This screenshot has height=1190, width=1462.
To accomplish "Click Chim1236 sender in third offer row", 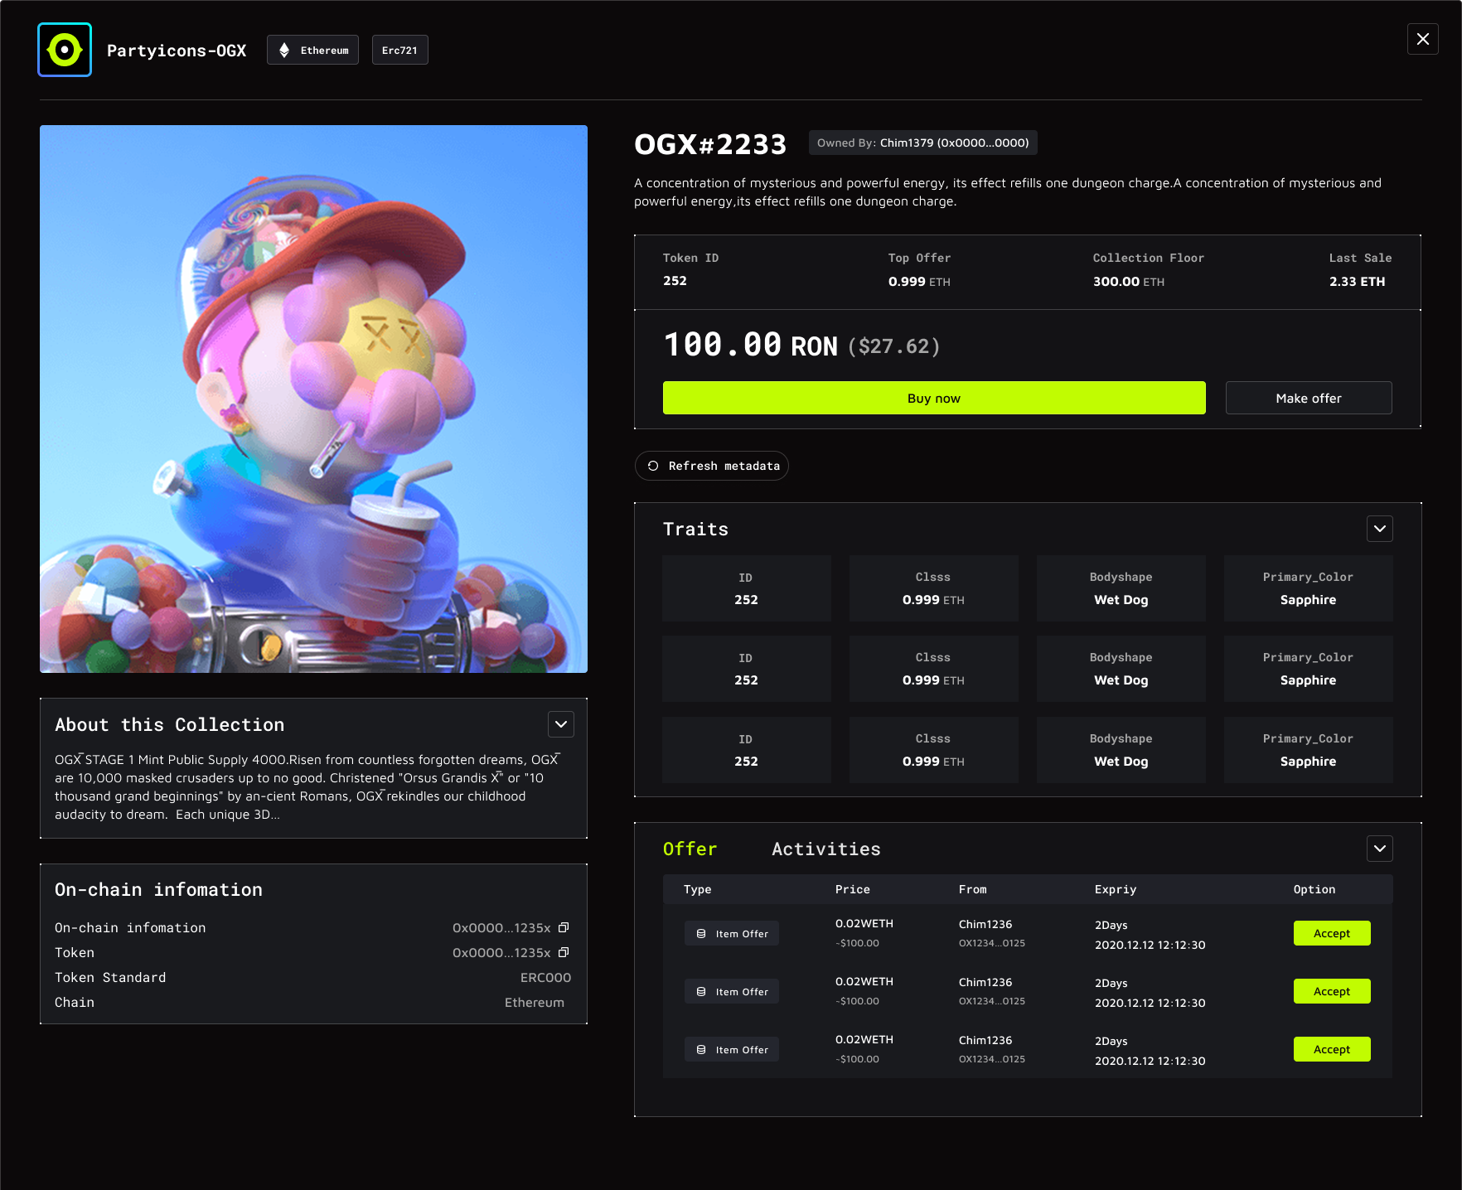I will (985, 1040).
